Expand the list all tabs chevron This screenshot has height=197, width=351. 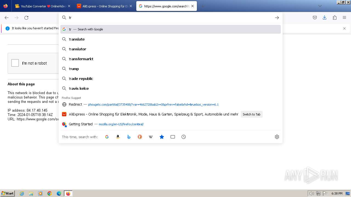point(320,6)
